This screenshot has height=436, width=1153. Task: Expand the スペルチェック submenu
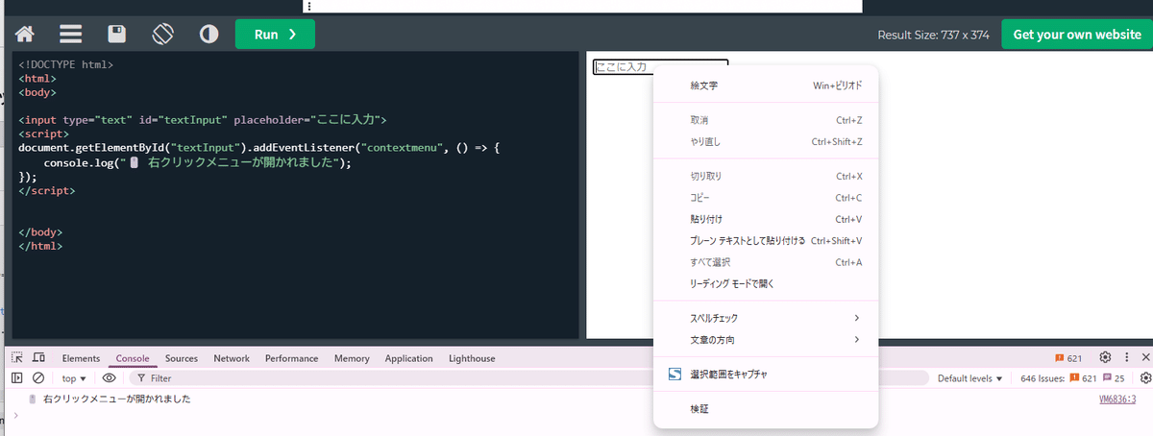click(x=765, y=318)
